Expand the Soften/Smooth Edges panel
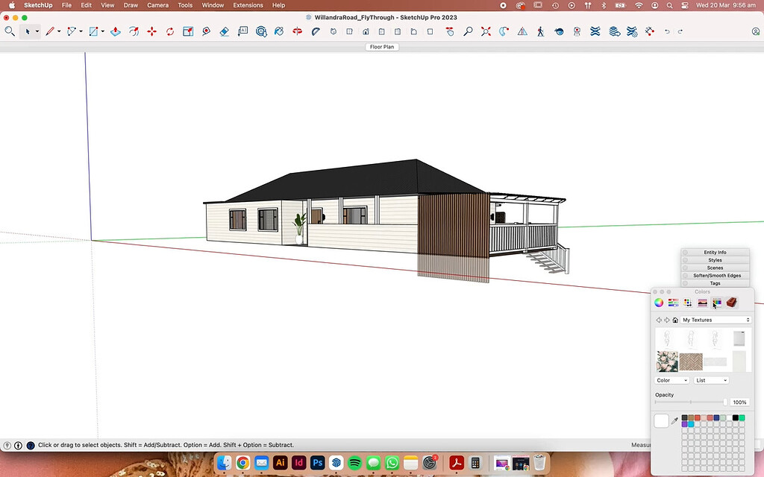This screenshot has height=477, width=764. [714, 275]
